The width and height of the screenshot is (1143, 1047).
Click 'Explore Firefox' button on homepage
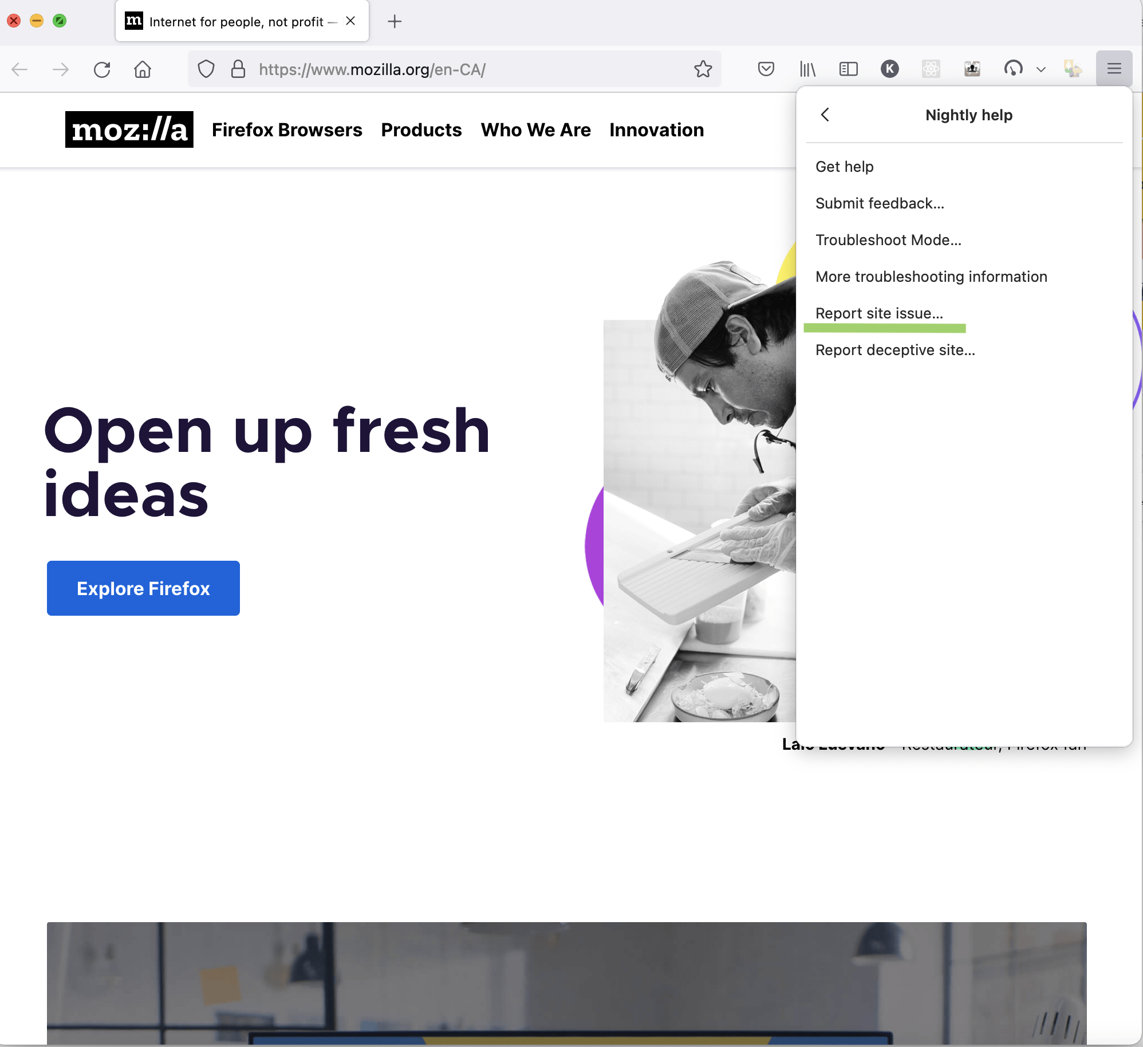click(x=143, y=588)
